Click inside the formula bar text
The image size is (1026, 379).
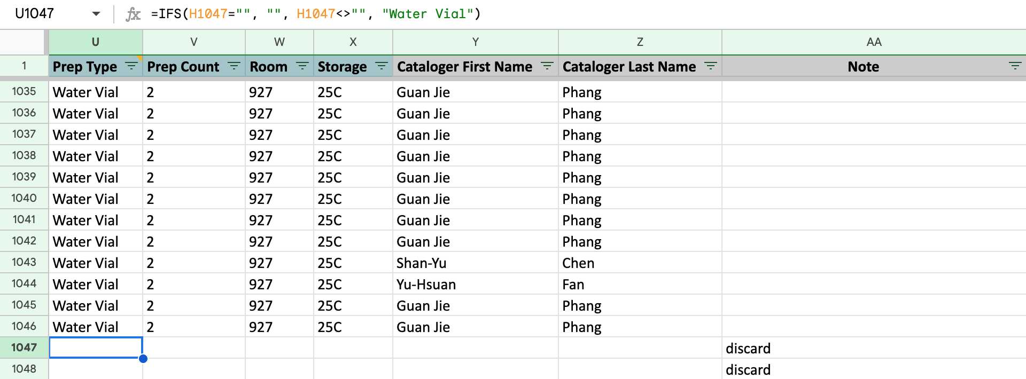(316, 14)
